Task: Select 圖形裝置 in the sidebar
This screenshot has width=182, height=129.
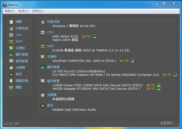Action: click(22, 55)
